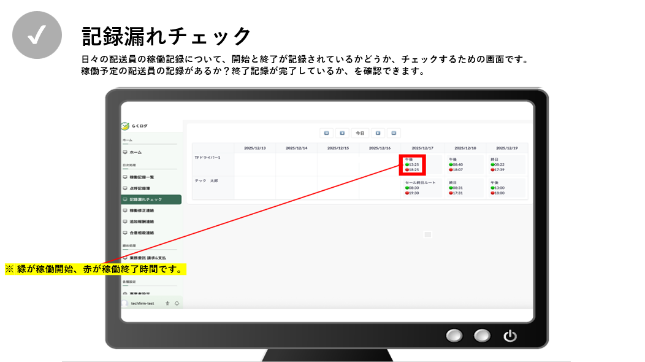This screenshot has height=362, width=645.
Task: Click TFドライバー1's 2025/12/18 午後 record
Action: coord(465,164)
